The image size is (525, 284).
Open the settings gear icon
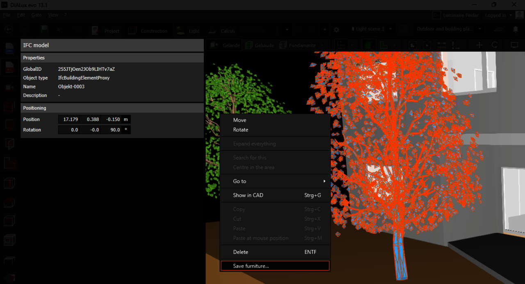point(336,29)
